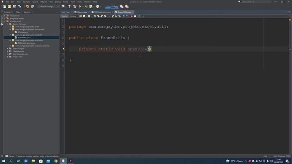Screen dimensions: 292x164
Task: Expand the Test Packages node
Action: tap(7, 49)
